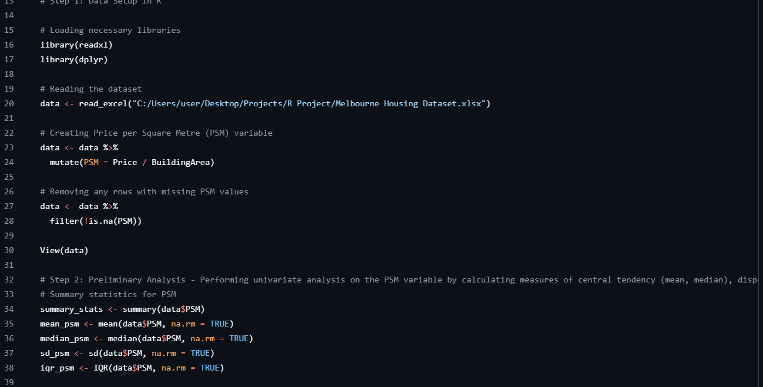The height and width of the screenshot is (387, 763).
Task: Click the median_psm variable name
Action: [64, 338]
